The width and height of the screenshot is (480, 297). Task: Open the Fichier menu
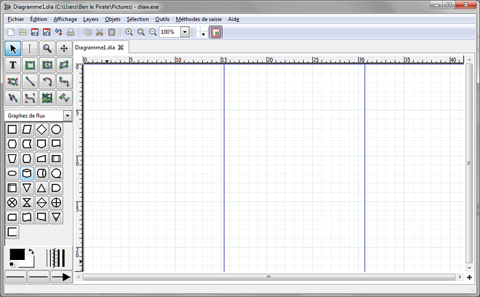(15, 19)
